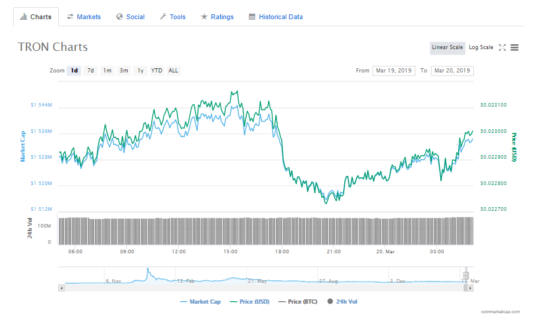544x315 pixels.
Task: Open the Charts tab
Action: tap(36, 17)
